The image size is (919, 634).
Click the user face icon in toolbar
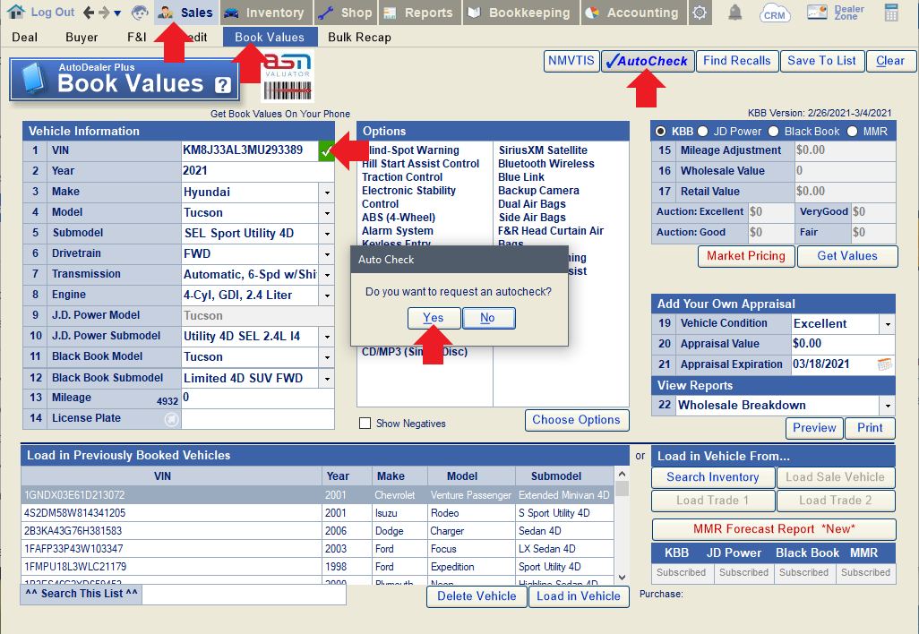[140, 13]
